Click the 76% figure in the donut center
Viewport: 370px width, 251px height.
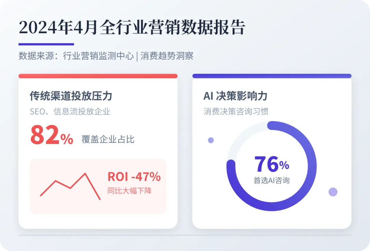272,164
